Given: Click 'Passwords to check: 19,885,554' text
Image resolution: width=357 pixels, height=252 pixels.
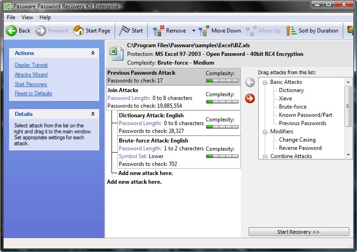Looking at the screenshot, I should (x=145, y=106).
